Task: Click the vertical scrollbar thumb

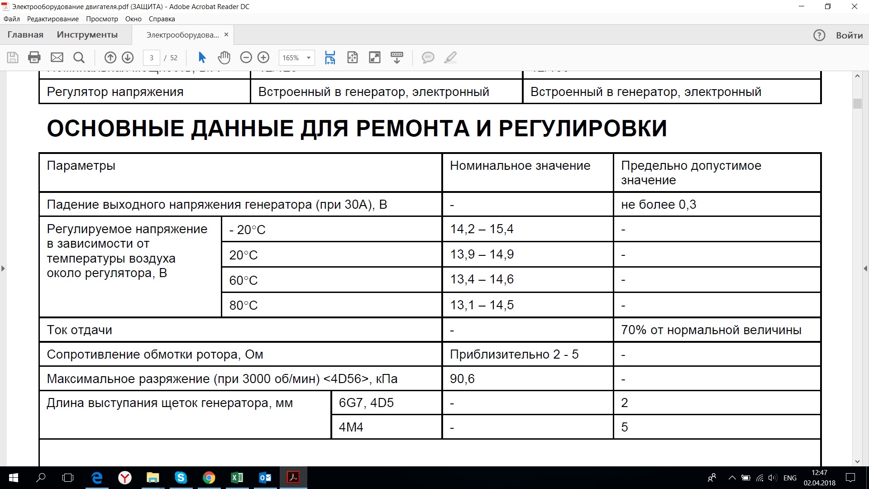Action: [x=857, y=104]
